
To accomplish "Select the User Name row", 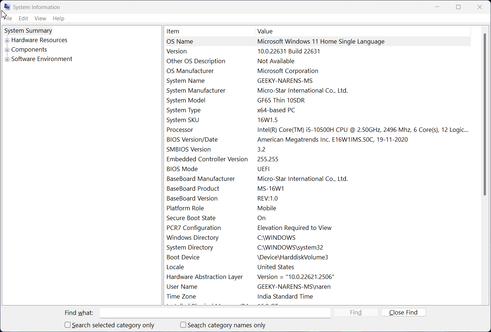I will (x=318, y=287).
